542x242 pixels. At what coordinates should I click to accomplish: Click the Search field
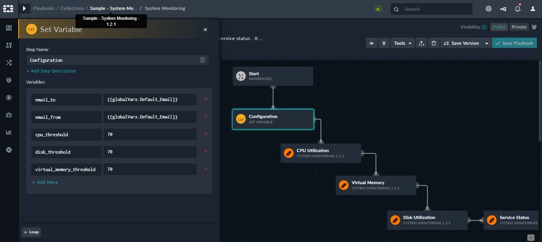(x=432, y=9)
